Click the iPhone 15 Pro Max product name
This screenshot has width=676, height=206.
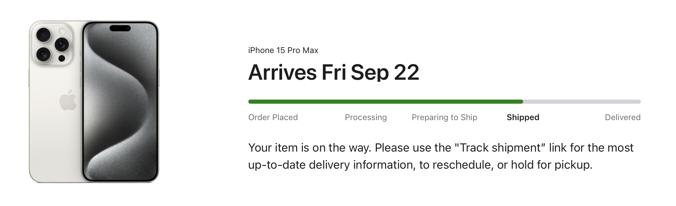click(283, 50)
